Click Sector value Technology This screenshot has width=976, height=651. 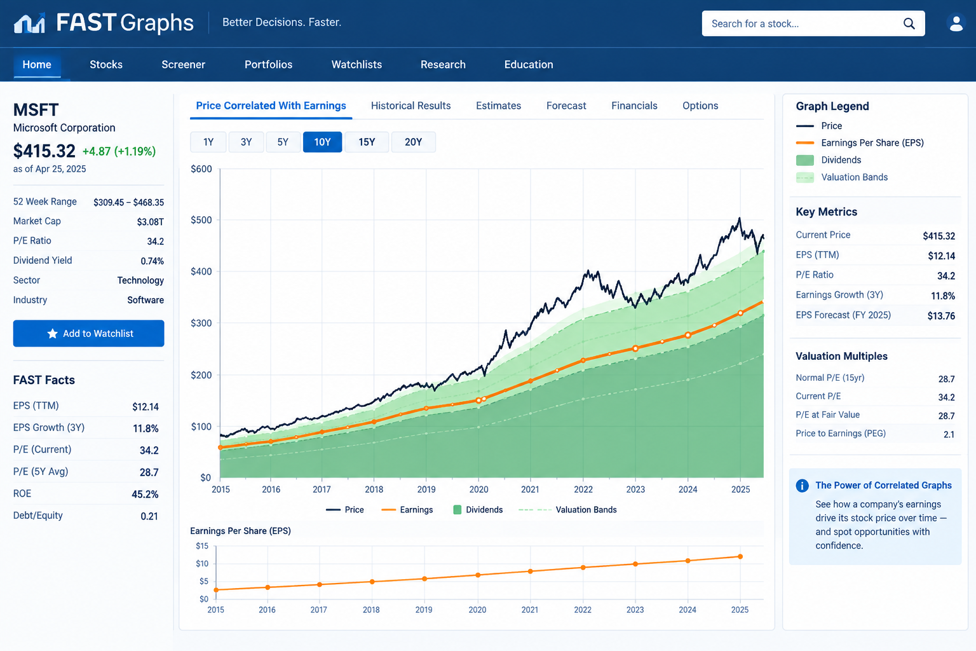[140, 280]
